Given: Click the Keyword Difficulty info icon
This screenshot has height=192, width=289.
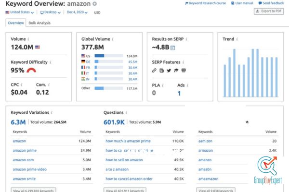Looking at the screenshot, I should click(x=50, y=62).
